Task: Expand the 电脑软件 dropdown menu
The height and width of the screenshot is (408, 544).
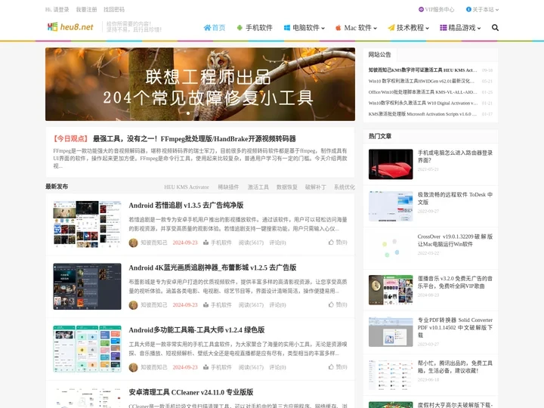Action: pyautogui.click(x=323, y=29)
